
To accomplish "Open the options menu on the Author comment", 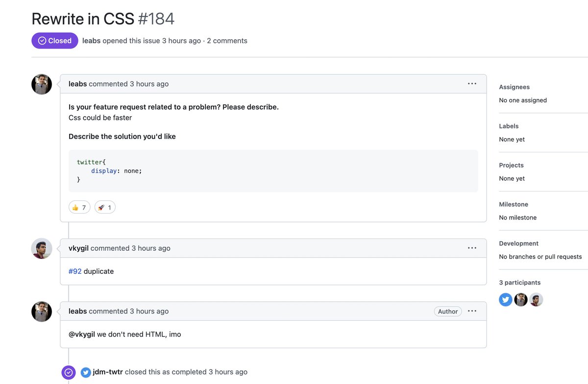I will 472,311.
